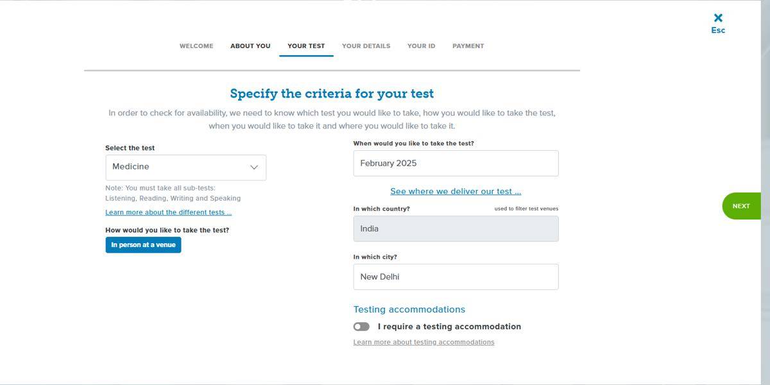770x385 pixels.
Task: Click the "When would you like to take the test" field
Action: click(456, 163)
